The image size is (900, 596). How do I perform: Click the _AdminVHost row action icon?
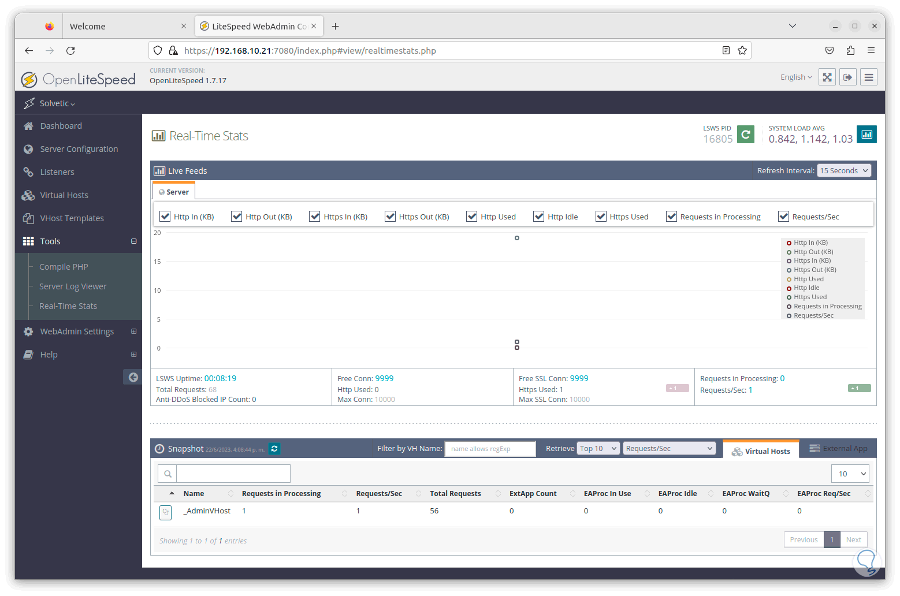166,512
